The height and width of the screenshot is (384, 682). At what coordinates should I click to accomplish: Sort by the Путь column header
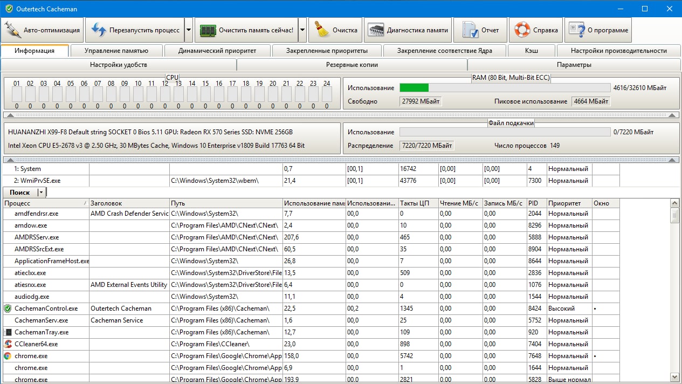[226, 203]
